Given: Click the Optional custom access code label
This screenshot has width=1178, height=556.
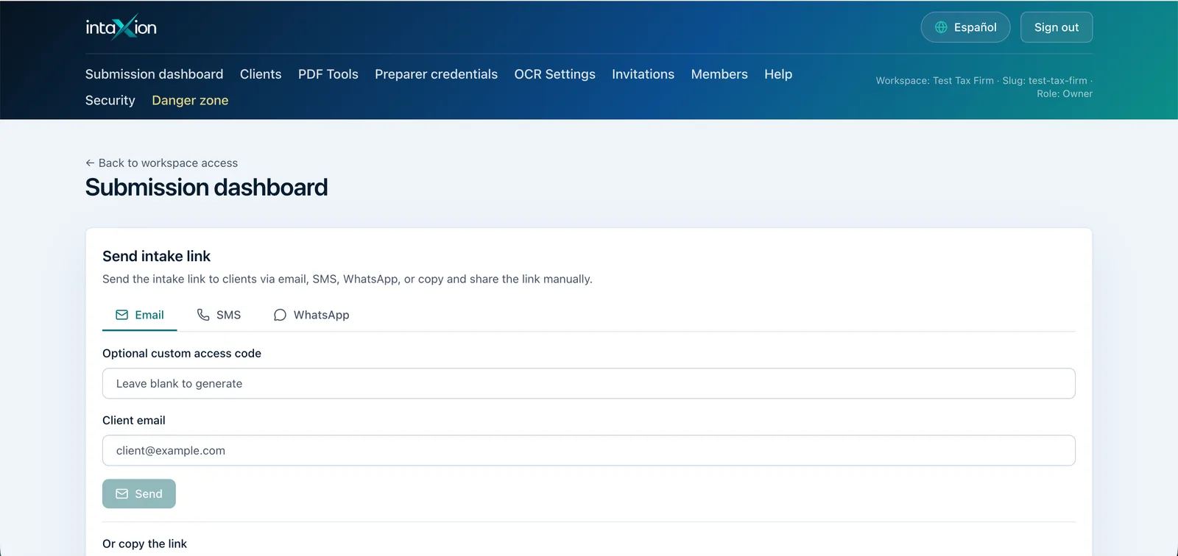Looking at the screenshot, I should (182, 353).
